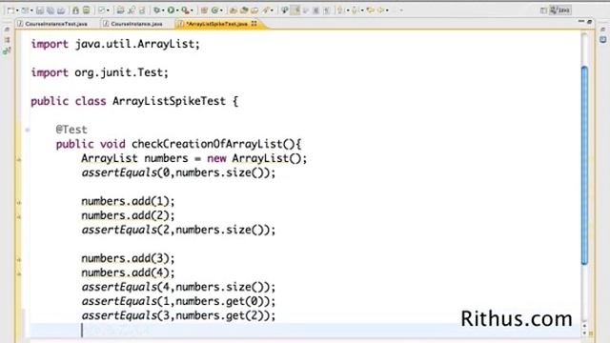Select the Java perspective button

point(560,10)
